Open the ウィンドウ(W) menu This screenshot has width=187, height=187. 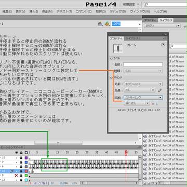click(x=140, y=11)
